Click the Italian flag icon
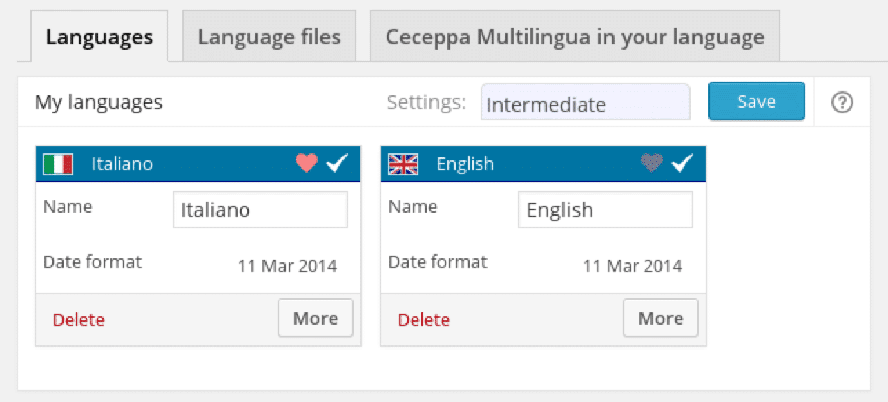888x402 pixels. [58, 164]
